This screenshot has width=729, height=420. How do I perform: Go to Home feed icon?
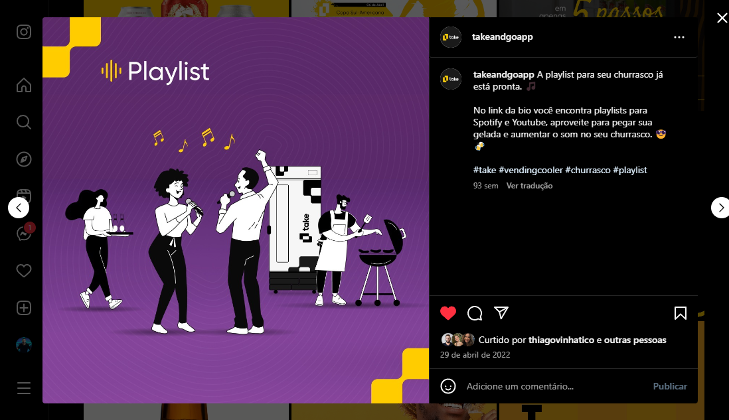point(24,85)
